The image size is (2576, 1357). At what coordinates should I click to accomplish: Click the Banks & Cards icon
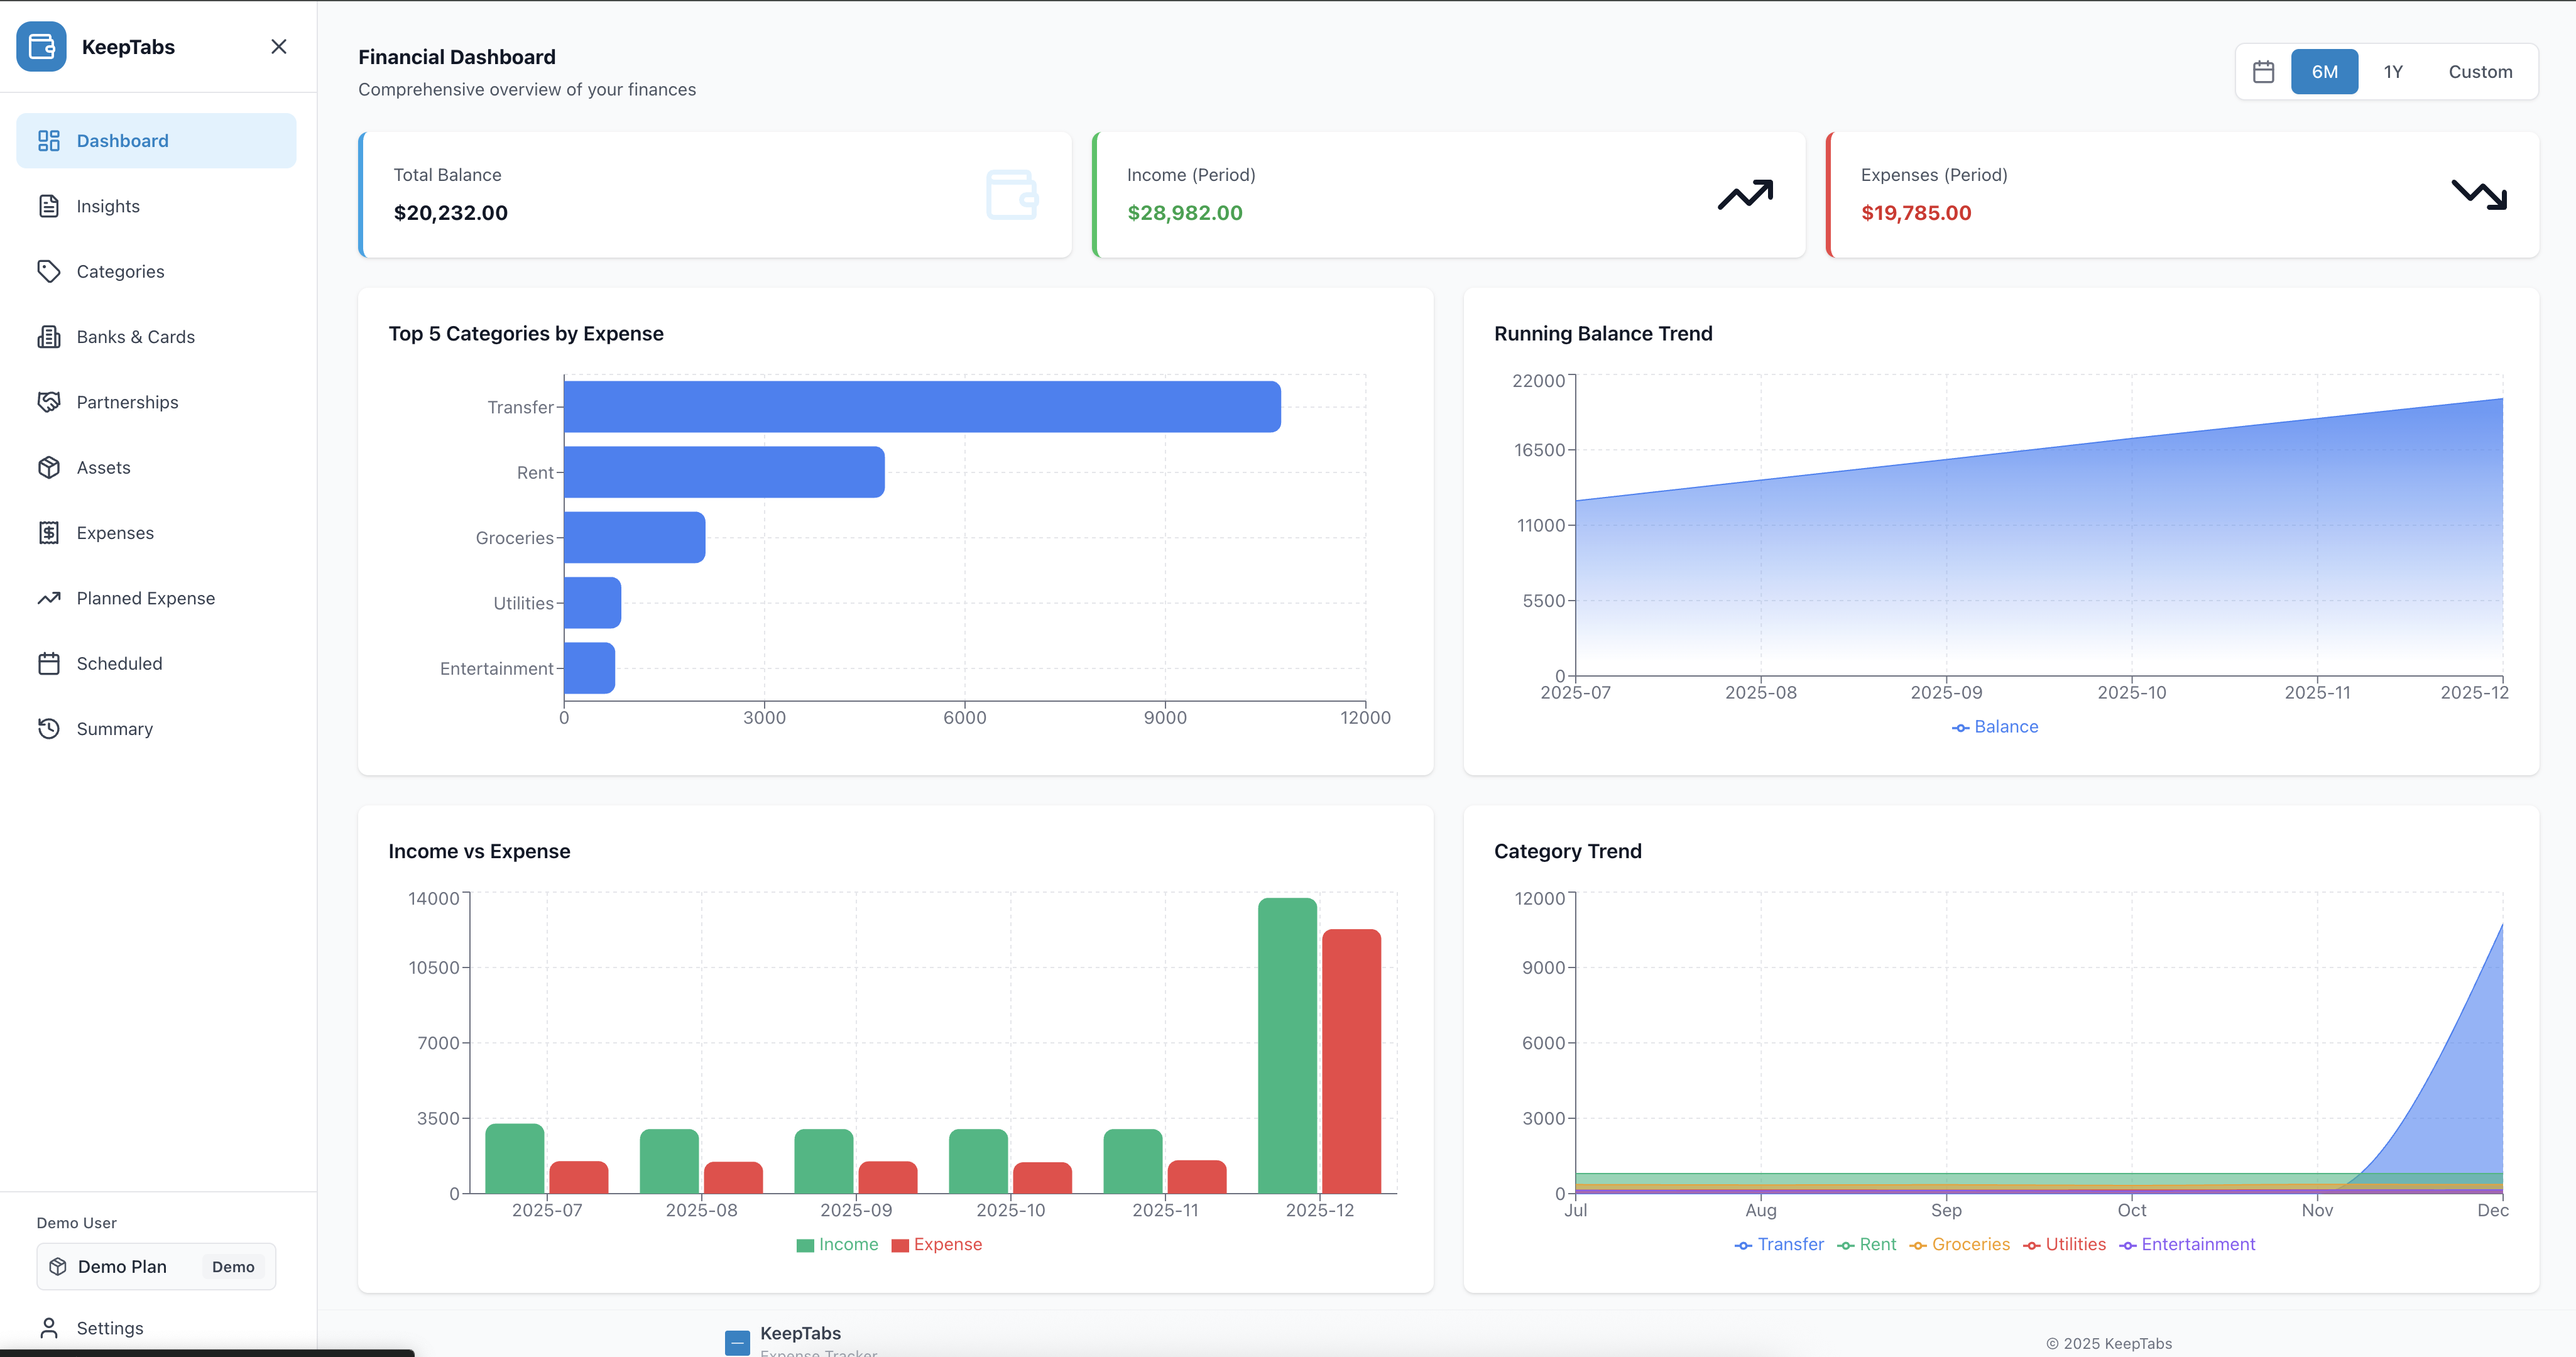click(x=50, y=337)
